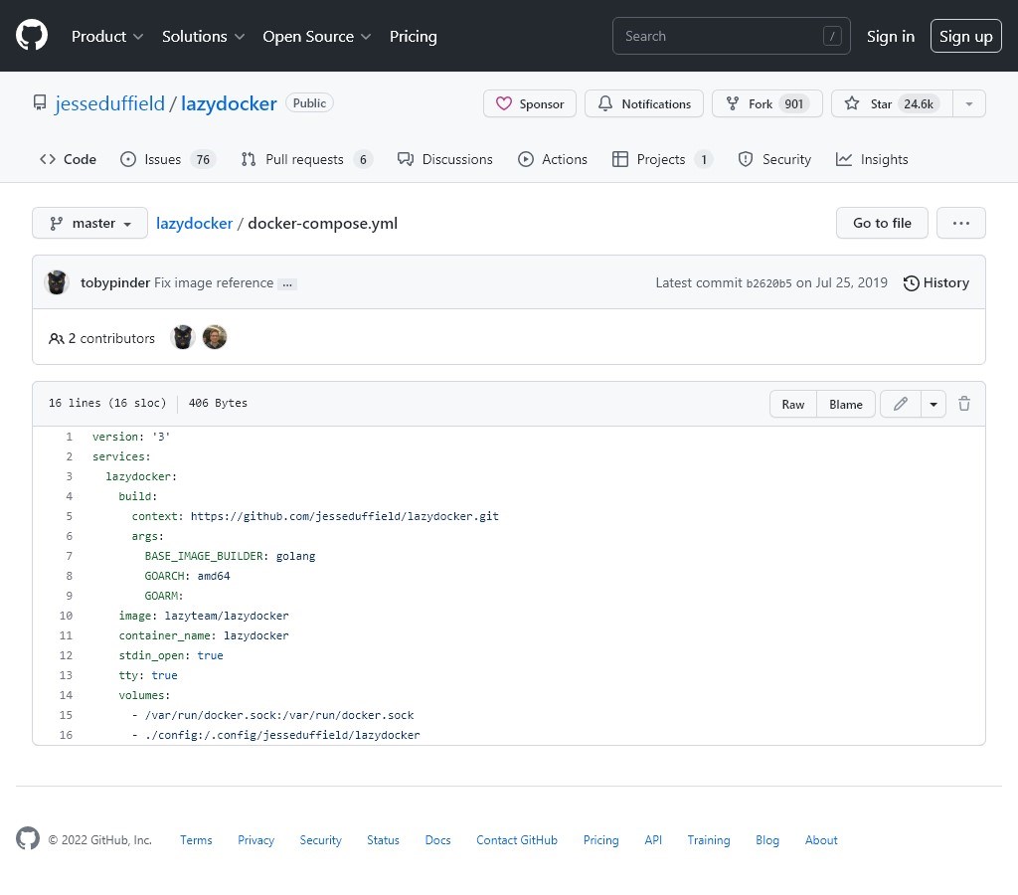This screenshot has width=1018, height=895.
Task: Click the pencil edit file icon
Action: (901, 404)
